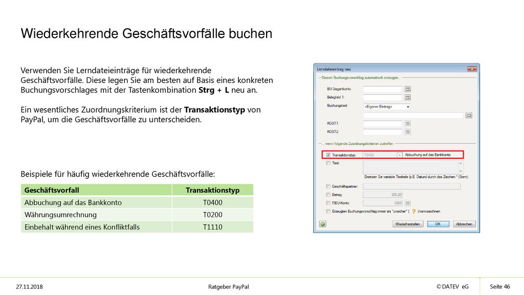The height and width of the screenshot is (295, 524).
Task: Open the lookup icon beside the Buchungstext line
Action: click(469, 115)
